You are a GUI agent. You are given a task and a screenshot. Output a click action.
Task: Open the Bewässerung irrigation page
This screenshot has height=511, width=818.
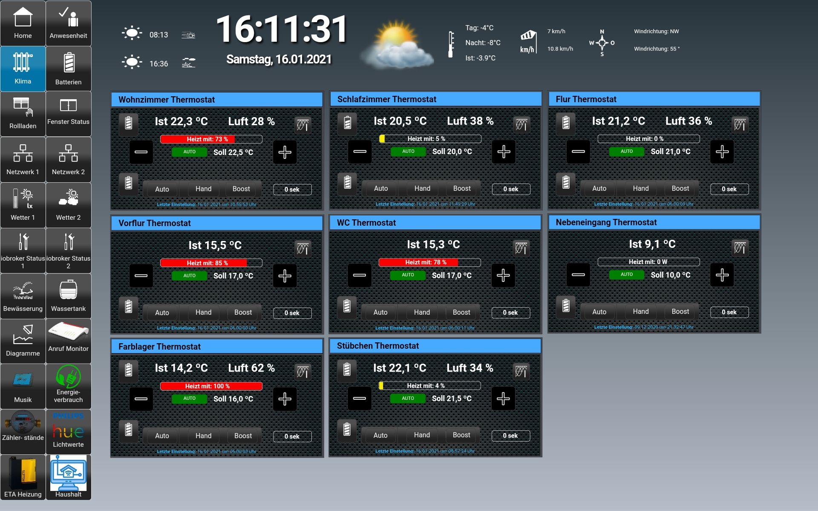(x=23, y=296)
